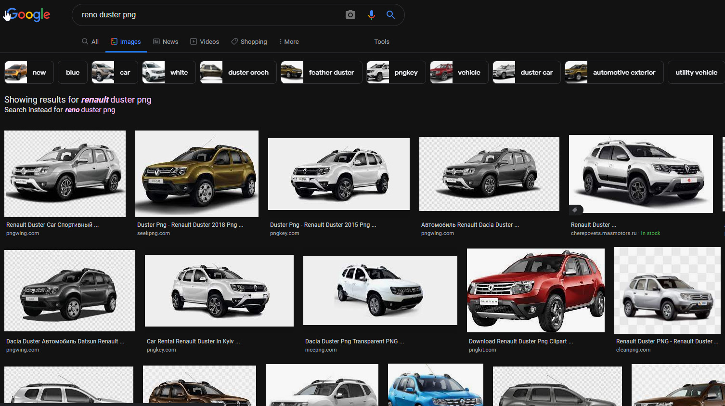
Task: Select the 'blue' filter chip
Action: tap(73, 72)
